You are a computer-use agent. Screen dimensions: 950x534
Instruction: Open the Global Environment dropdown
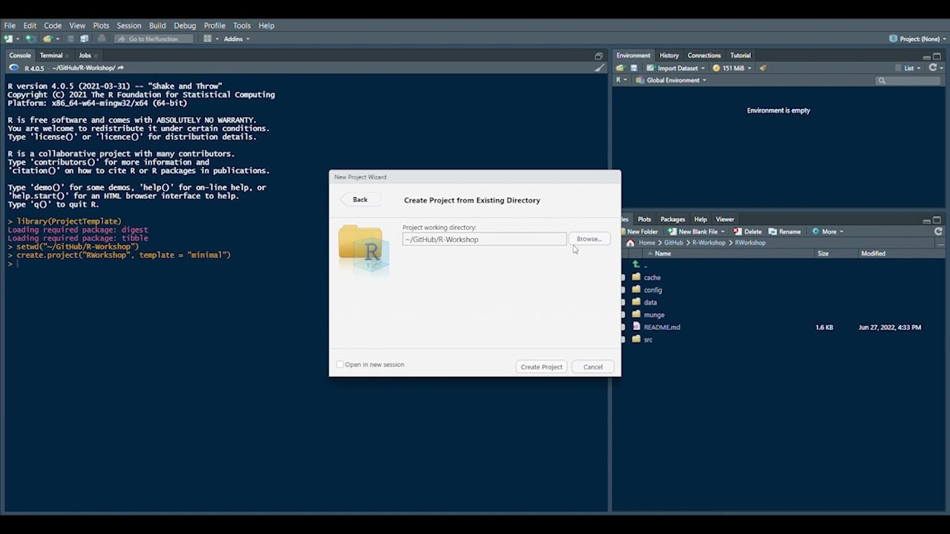[x=672, y=80]
